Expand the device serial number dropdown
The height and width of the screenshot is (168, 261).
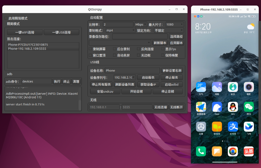(125, 77)
